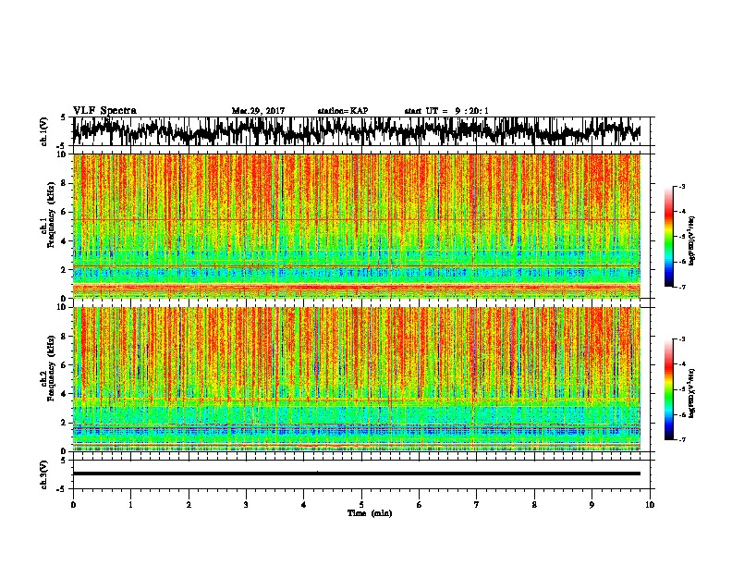This screenshot has width=732, height=566.
Task: Click the time axis tick label "6"
Action: coord(420,505)
